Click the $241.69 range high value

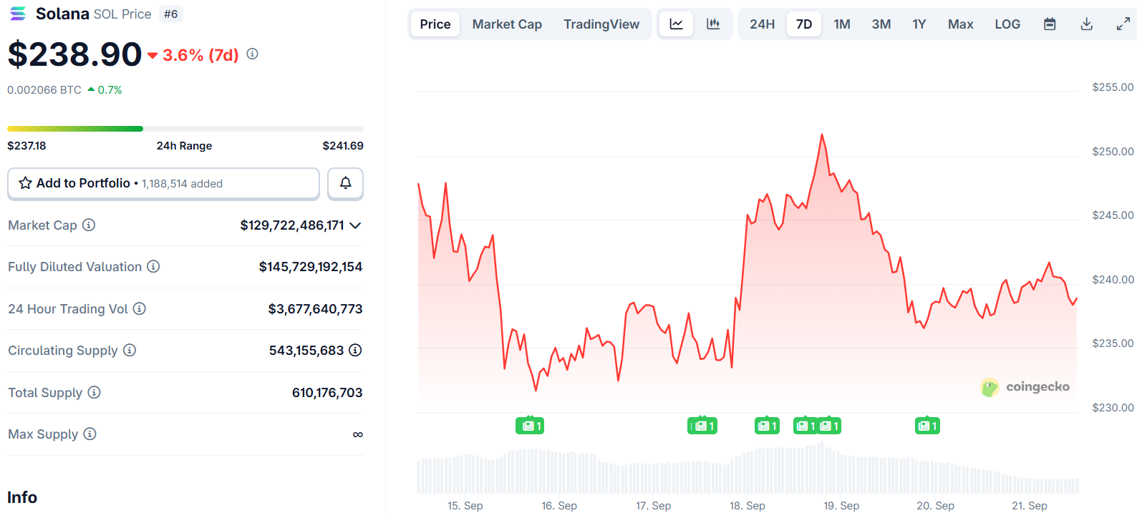[343, 145]
